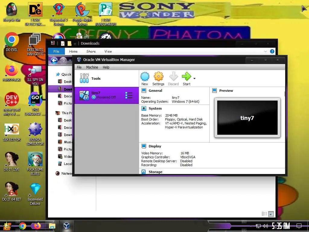
Task: Expand the ribbon chevron in Downloads window
Action: (266, 51)
